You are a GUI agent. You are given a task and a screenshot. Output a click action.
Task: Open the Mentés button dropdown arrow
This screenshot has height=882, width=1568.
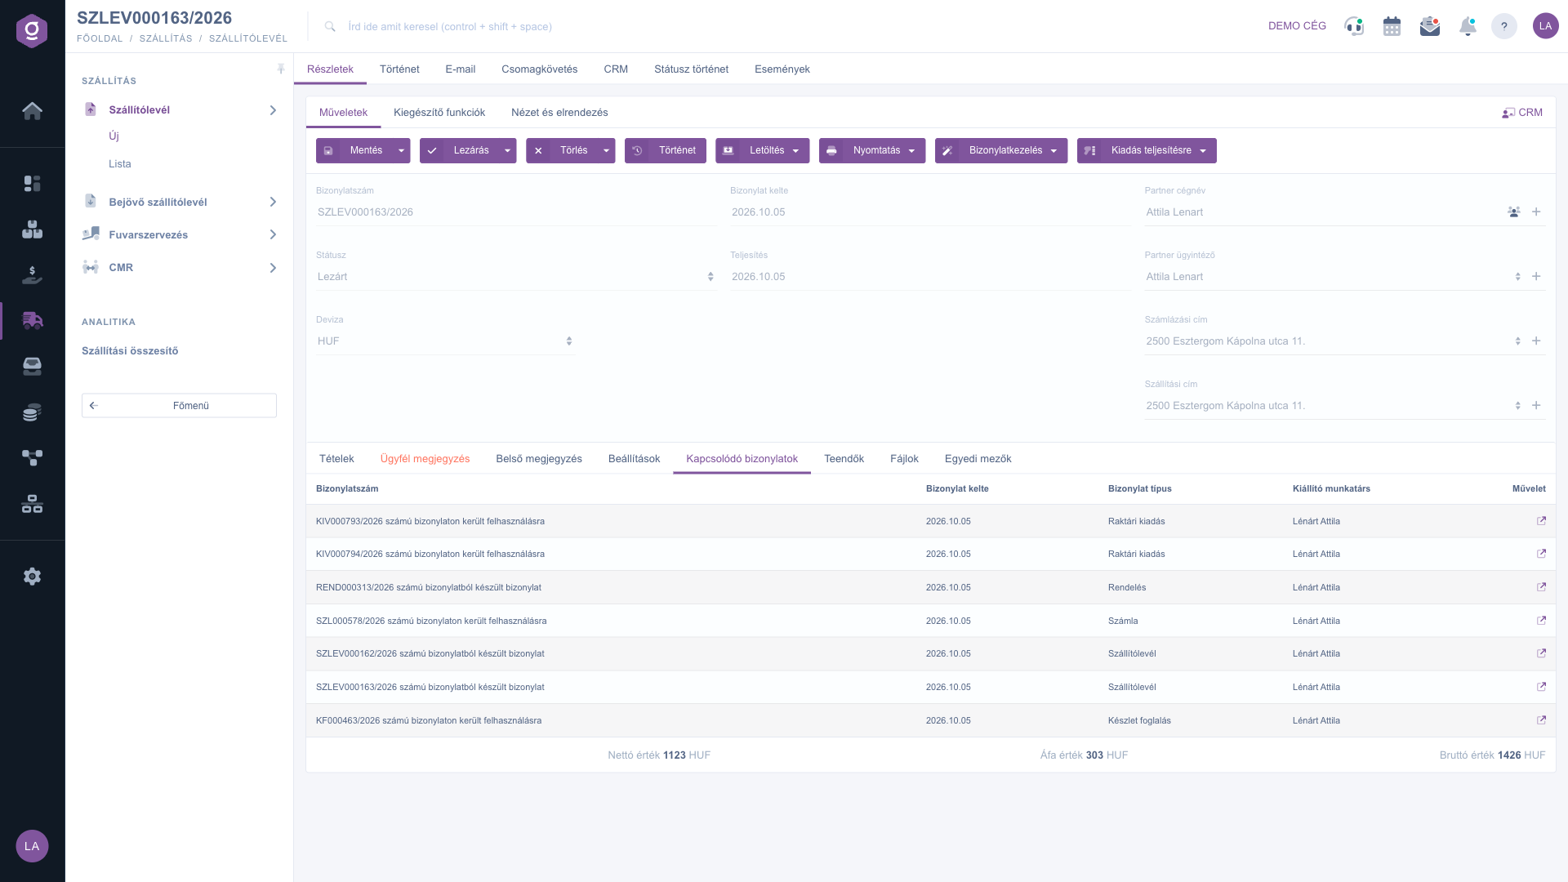point(401,151)
